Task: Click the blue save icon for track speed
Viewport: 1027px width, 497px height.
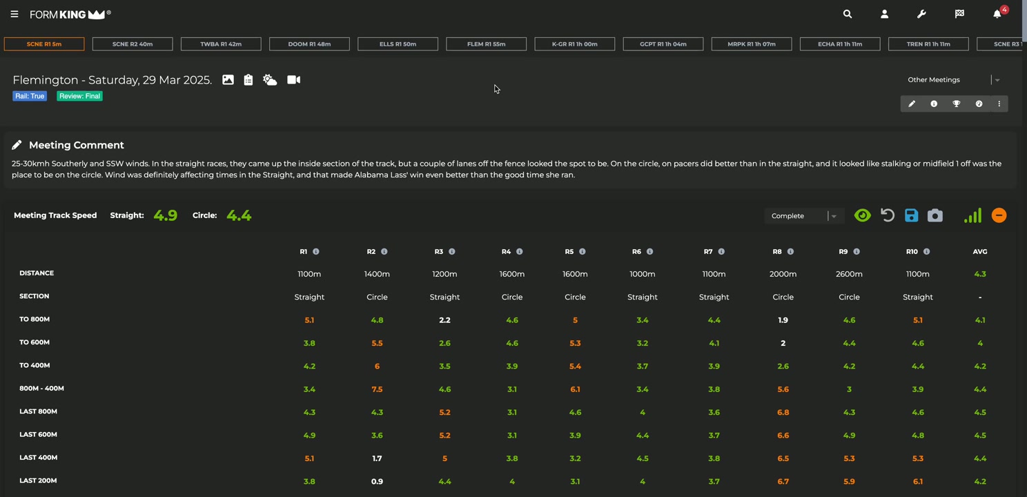Action: pos(911,215)
